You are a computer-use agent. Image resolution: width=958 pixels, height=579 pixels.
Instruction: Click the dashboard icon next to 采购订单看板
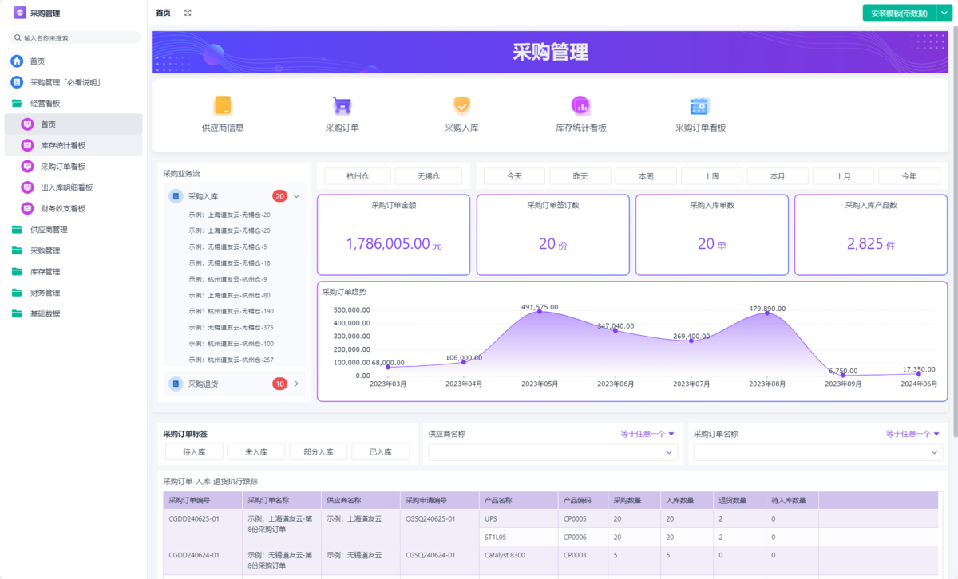pos(27,166)
